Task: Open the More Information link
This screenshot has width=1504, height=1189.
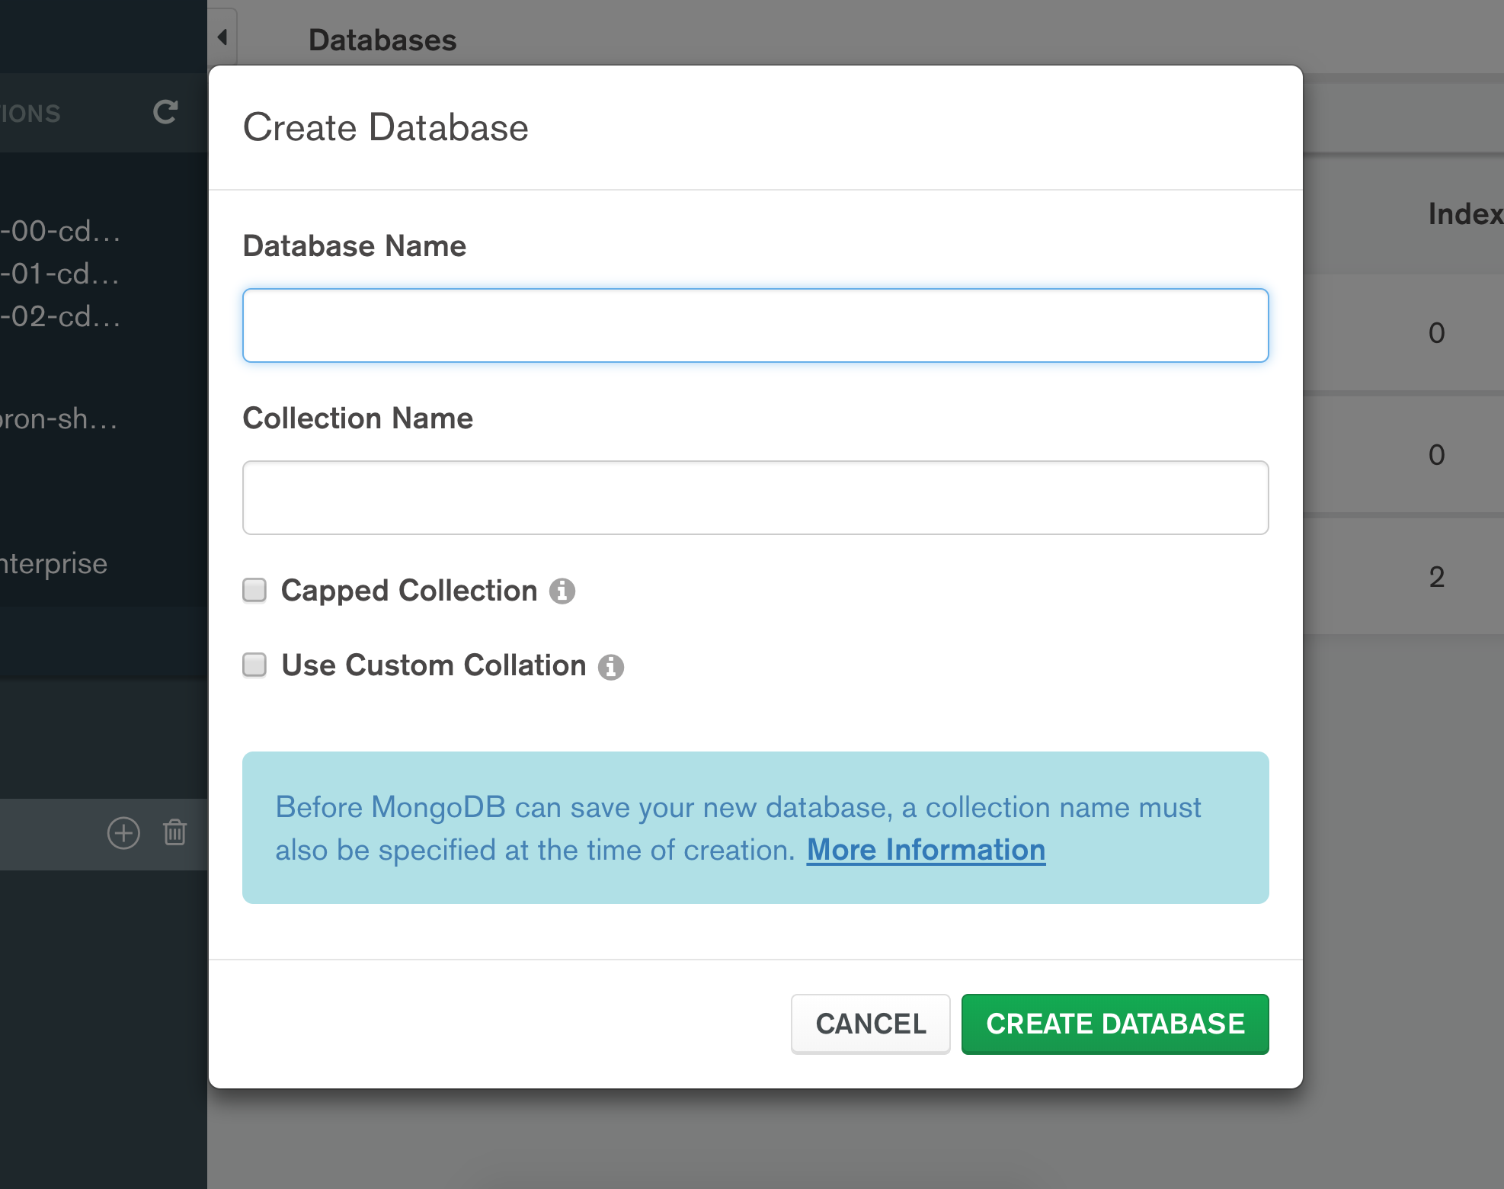Action: point(926,849)
